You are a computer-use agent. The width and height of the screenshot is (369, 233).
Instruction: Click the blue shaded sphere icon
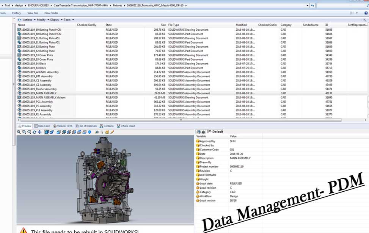pyautogui.click(x=90, y=132)
